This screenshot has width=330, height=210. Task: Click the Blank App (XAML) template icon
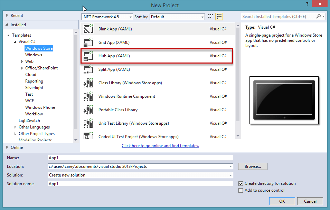88,29
